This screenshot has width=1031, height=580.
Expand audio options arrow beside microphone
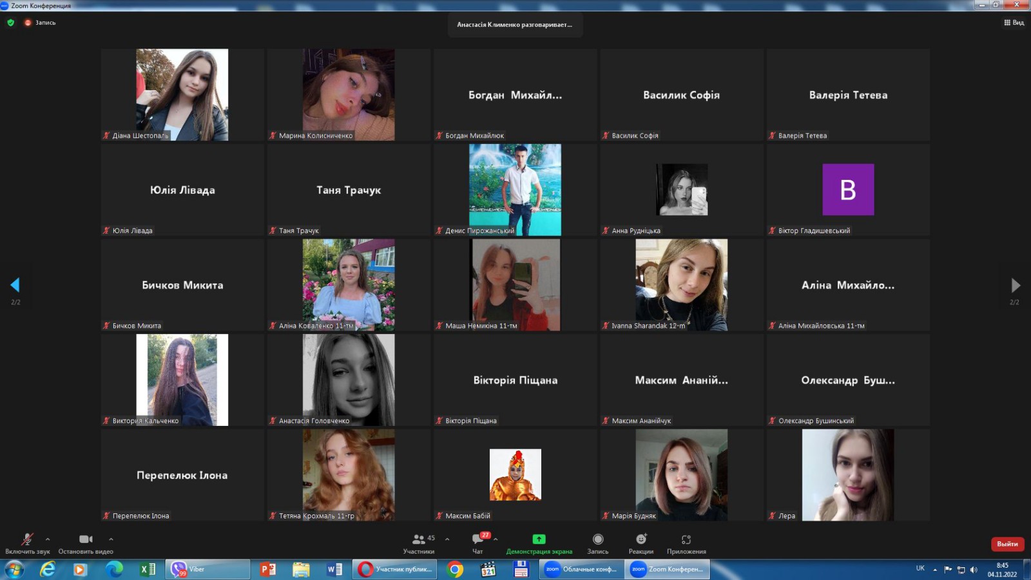coord(48,539)
